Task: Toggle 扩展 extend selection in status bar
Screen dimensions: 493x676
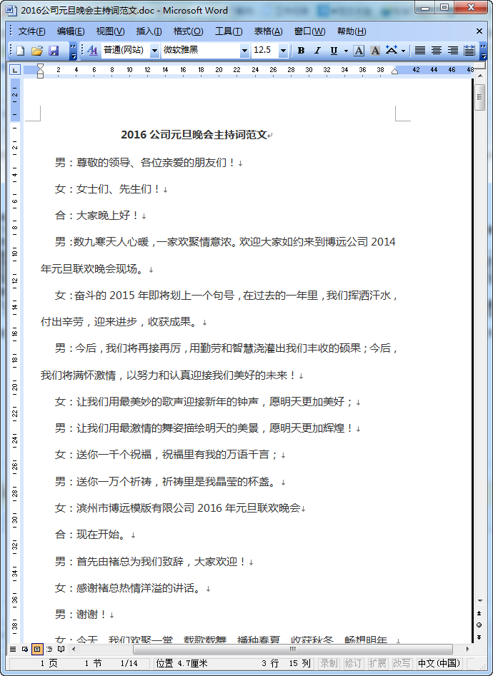Action: [377, 663]
